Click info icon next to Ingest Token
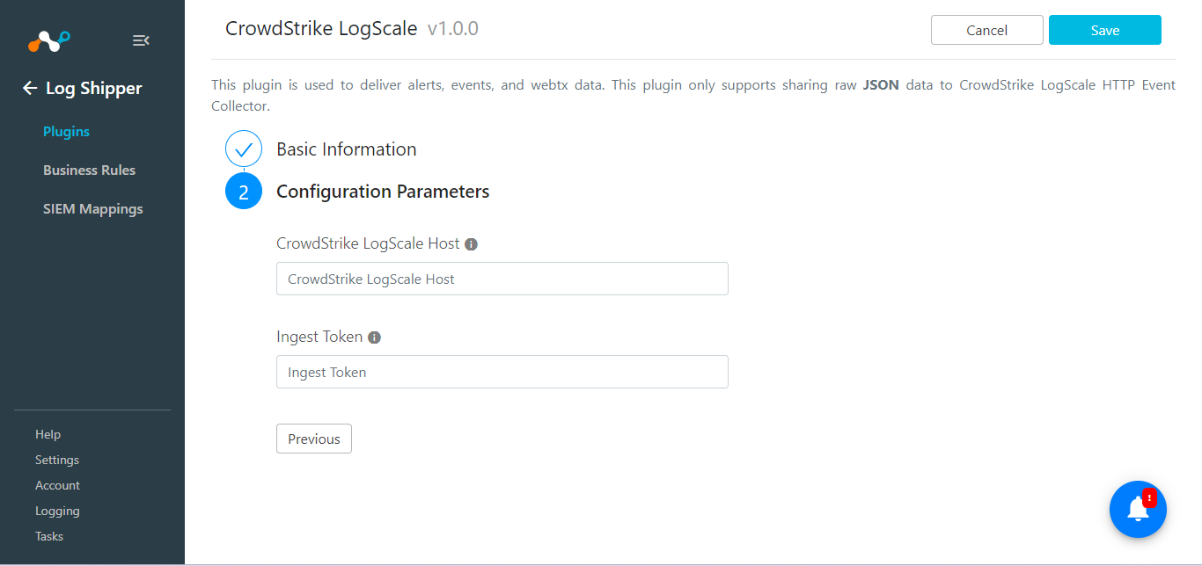Image resolution: width=1202 pixels, height=566 pixels. coord(374,337)
